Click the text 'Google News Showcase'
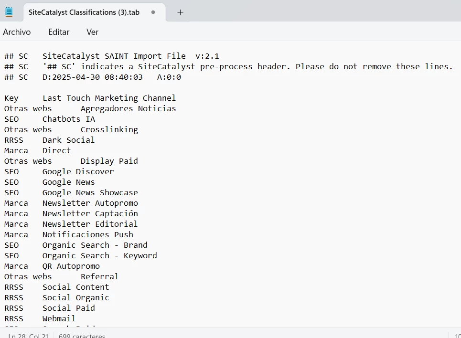Image resolution: width=461 pixels, height=338 pixels. click(90, 193)
